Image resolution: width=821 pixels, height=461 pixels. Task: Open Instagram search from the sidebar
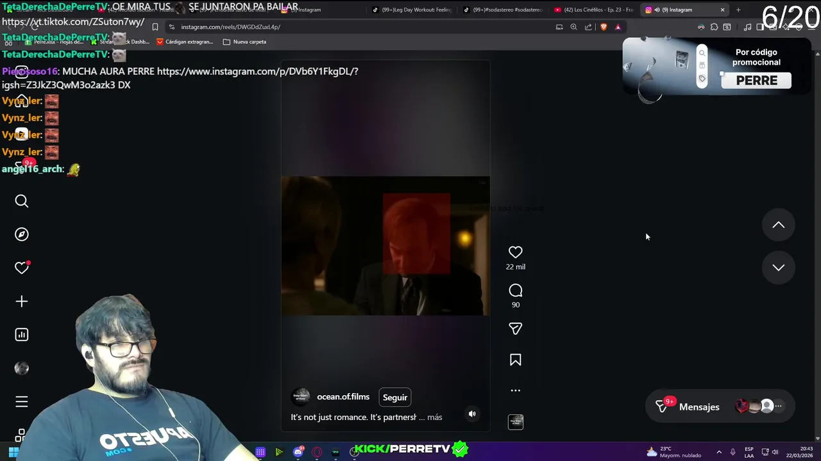pyautogui.click(x=22, y=201)
